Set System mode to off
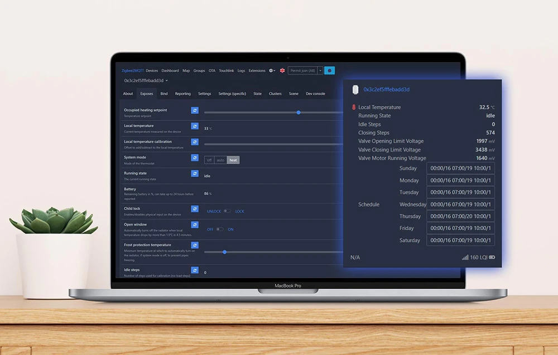The height and width of the screenshot is (355, 558). click(209, 160)
